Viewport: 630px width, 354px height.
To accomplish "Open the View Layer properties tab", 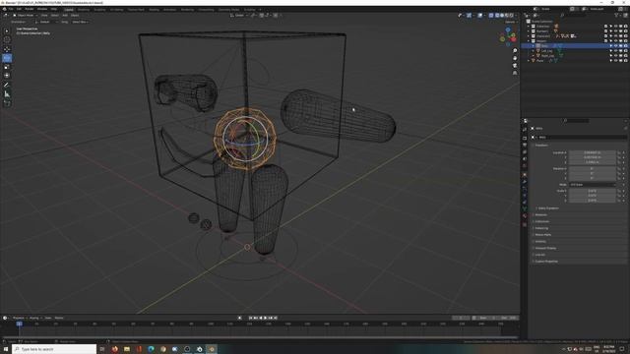I will 525,152.
